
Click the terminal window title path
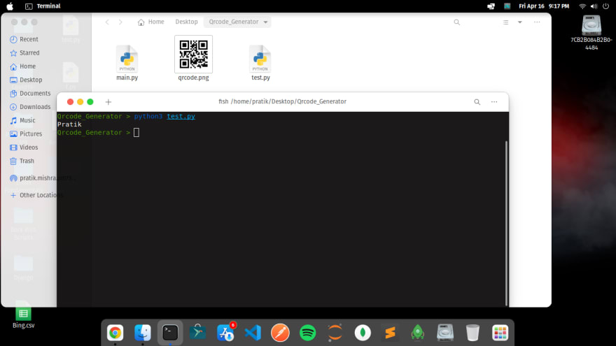point(282,101)
